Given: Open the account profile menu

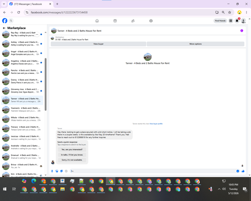Looking at the screenshot, I should point(243,21).
